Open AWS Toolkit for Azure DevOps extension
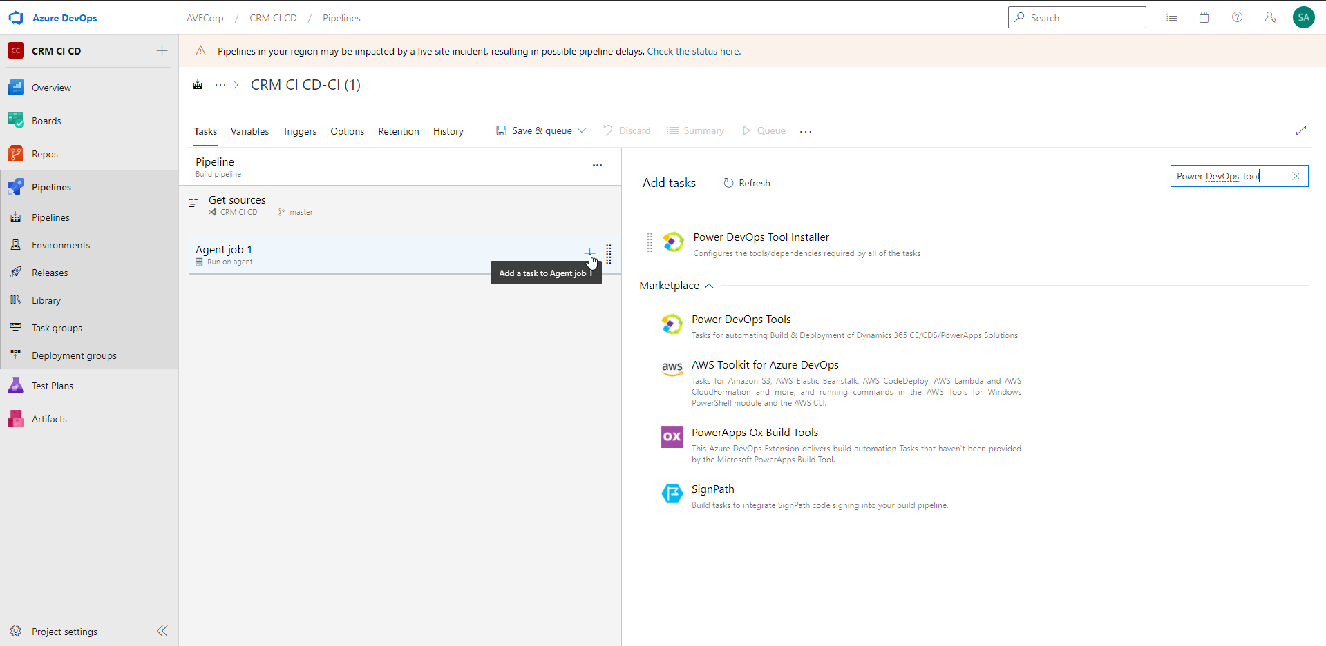The width and height of the screenshot is (1326, 646). point(765,365)
